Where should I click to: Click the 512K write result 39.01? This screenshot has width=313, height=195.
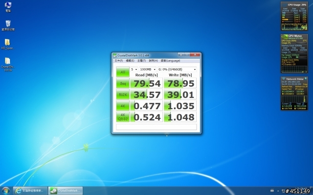coord(180,95)
